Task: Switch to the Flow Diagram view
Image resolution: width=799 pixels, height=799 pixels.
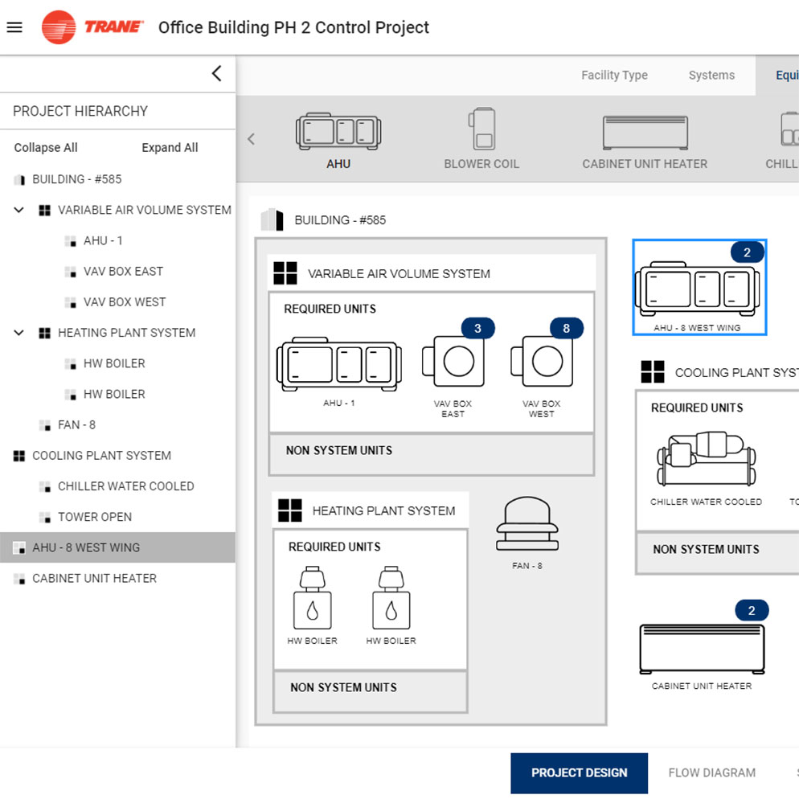Action: pos(711,772)
